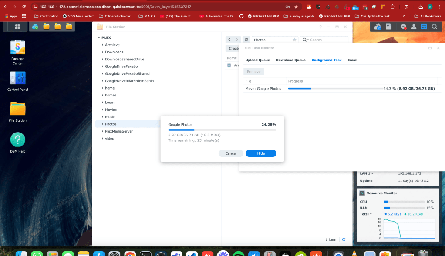Open the Apps bookmarks shortcut
The image size is (445, 256).
pyautogui.click(x=11, y=16)
